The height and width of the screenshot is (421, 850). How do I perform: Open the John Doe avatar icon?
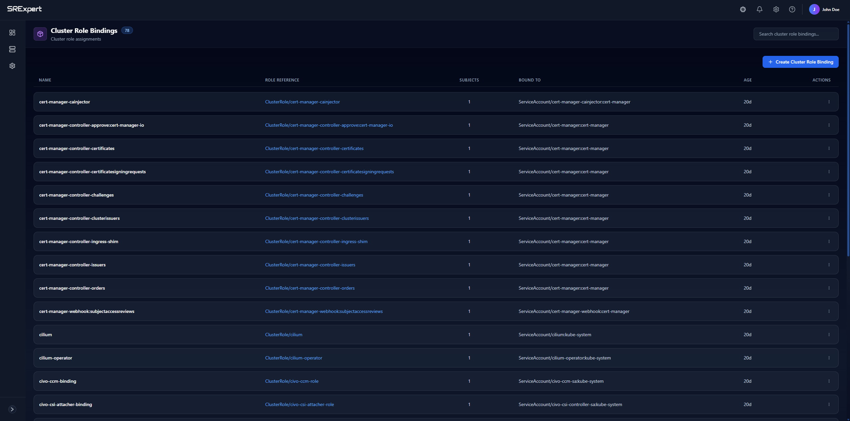pos(814,9)
